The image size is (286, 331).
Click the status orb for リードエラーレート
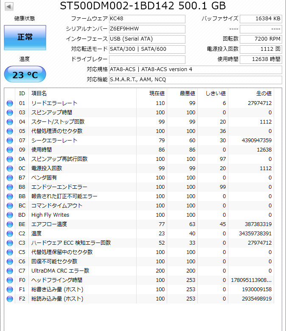click(x=10, y=103)
